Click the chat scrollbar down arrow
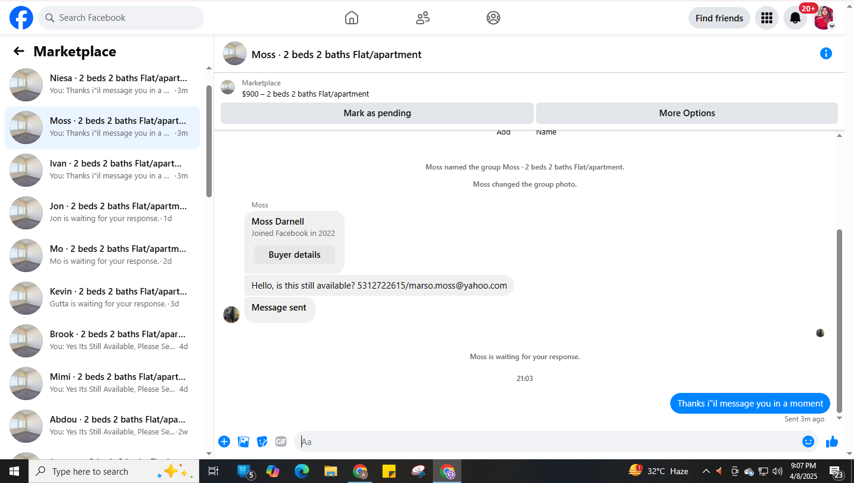 839,418
